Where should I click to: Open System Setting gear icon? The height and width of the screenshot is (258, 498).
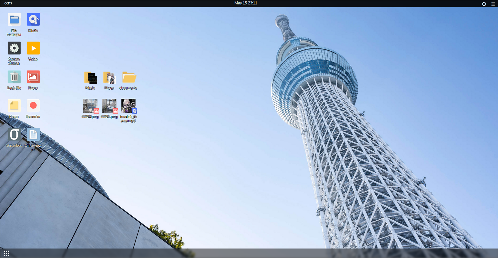coord(14,49)
